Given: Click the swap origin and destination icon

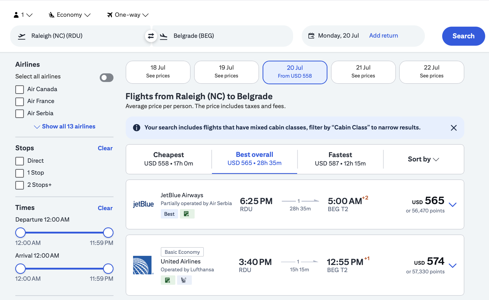Looking at the screenshot, I should coord(151,36).
